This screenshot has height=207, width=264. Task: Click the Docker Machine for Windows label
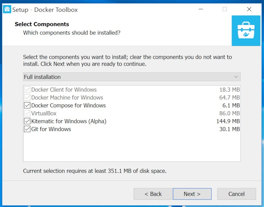click(67, 97)
